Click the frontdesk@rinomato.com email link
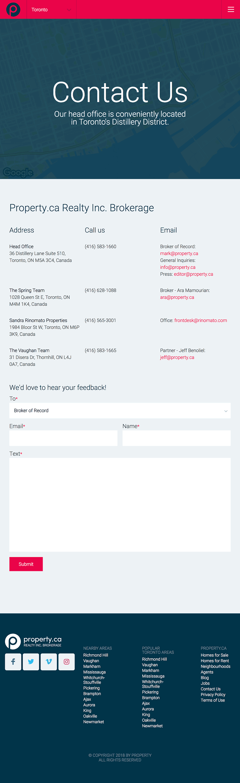 [201, 320]
